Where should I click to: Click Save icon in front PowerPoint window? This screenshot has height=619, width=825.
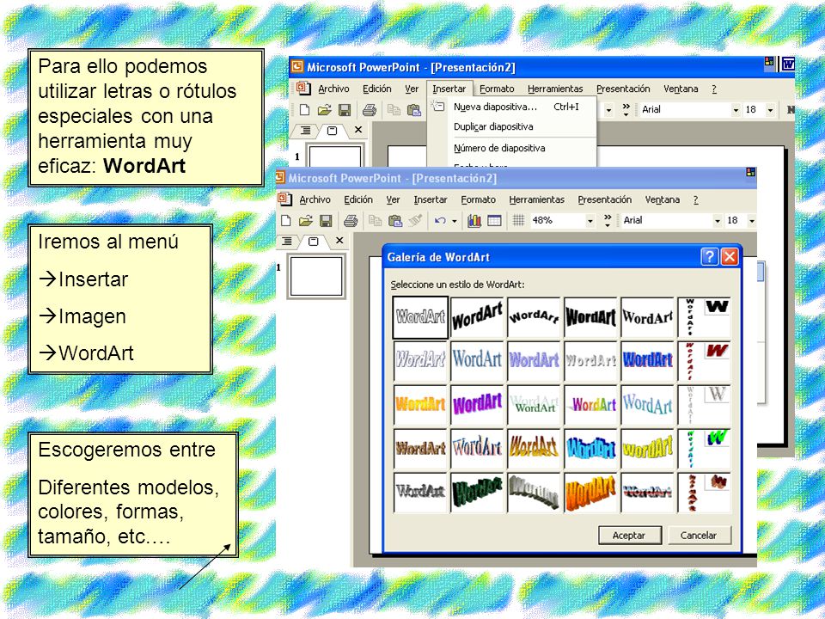pos(326,221)
